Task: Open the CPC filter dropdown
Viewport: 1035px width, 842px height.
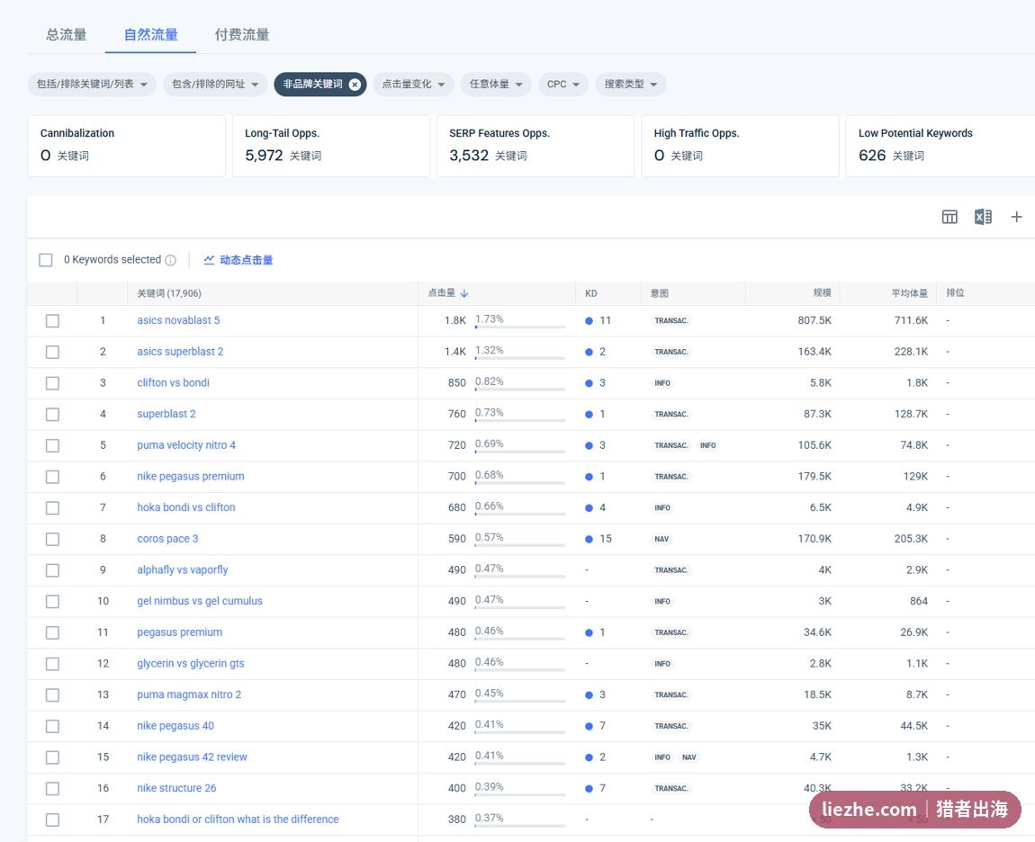Action: click(563, 84)
